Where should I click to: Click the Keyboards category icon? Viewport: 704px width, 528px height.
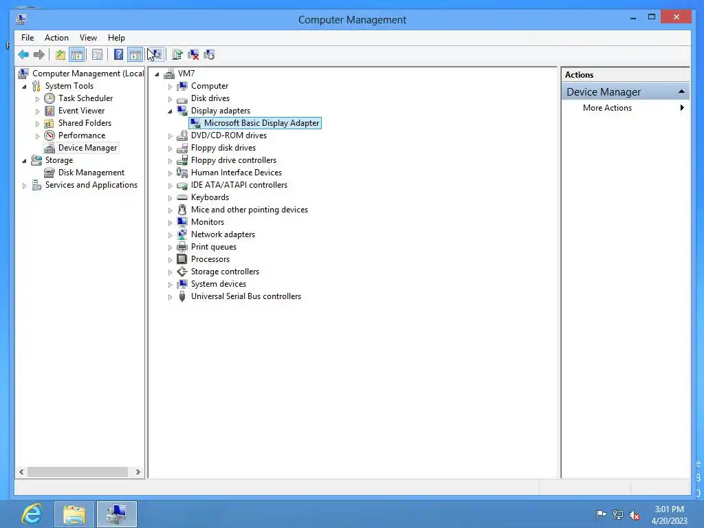click(x=181, y=197)
